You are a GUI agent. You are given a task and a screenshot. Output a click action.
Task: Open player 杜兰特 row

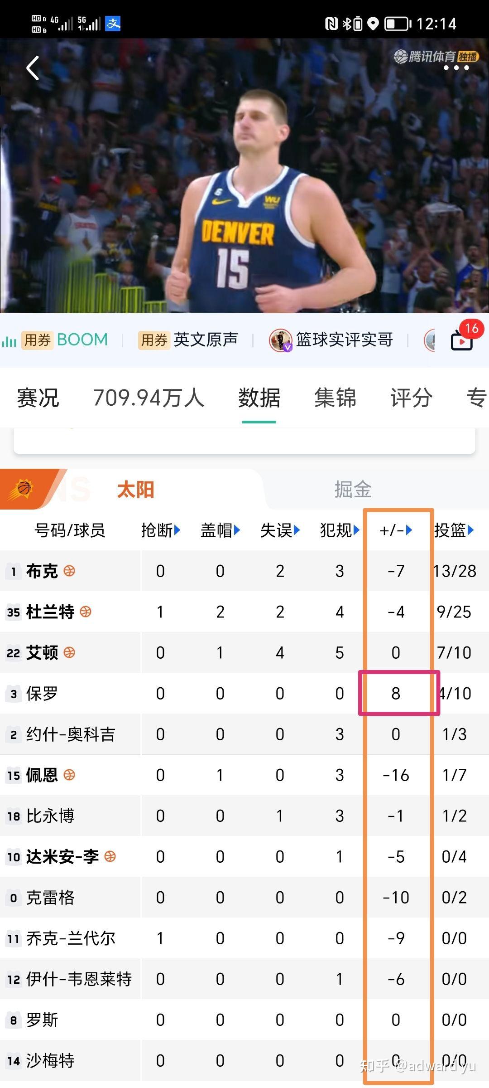[x=244, y=612]
